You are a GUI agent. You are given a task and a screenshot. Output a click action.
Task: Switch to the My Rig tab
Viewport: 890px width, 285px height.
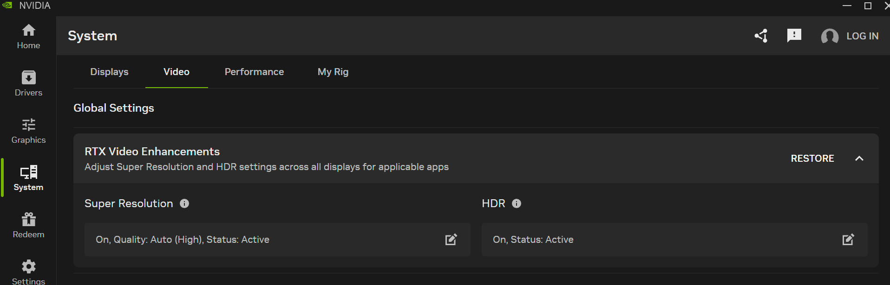[x=333, y=72]
